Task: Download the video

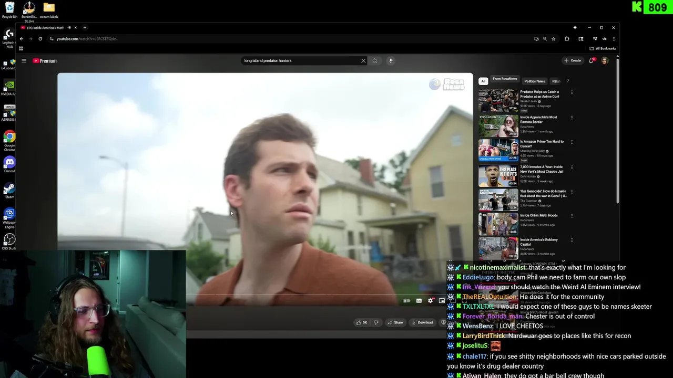Action: tap(422, 322)
